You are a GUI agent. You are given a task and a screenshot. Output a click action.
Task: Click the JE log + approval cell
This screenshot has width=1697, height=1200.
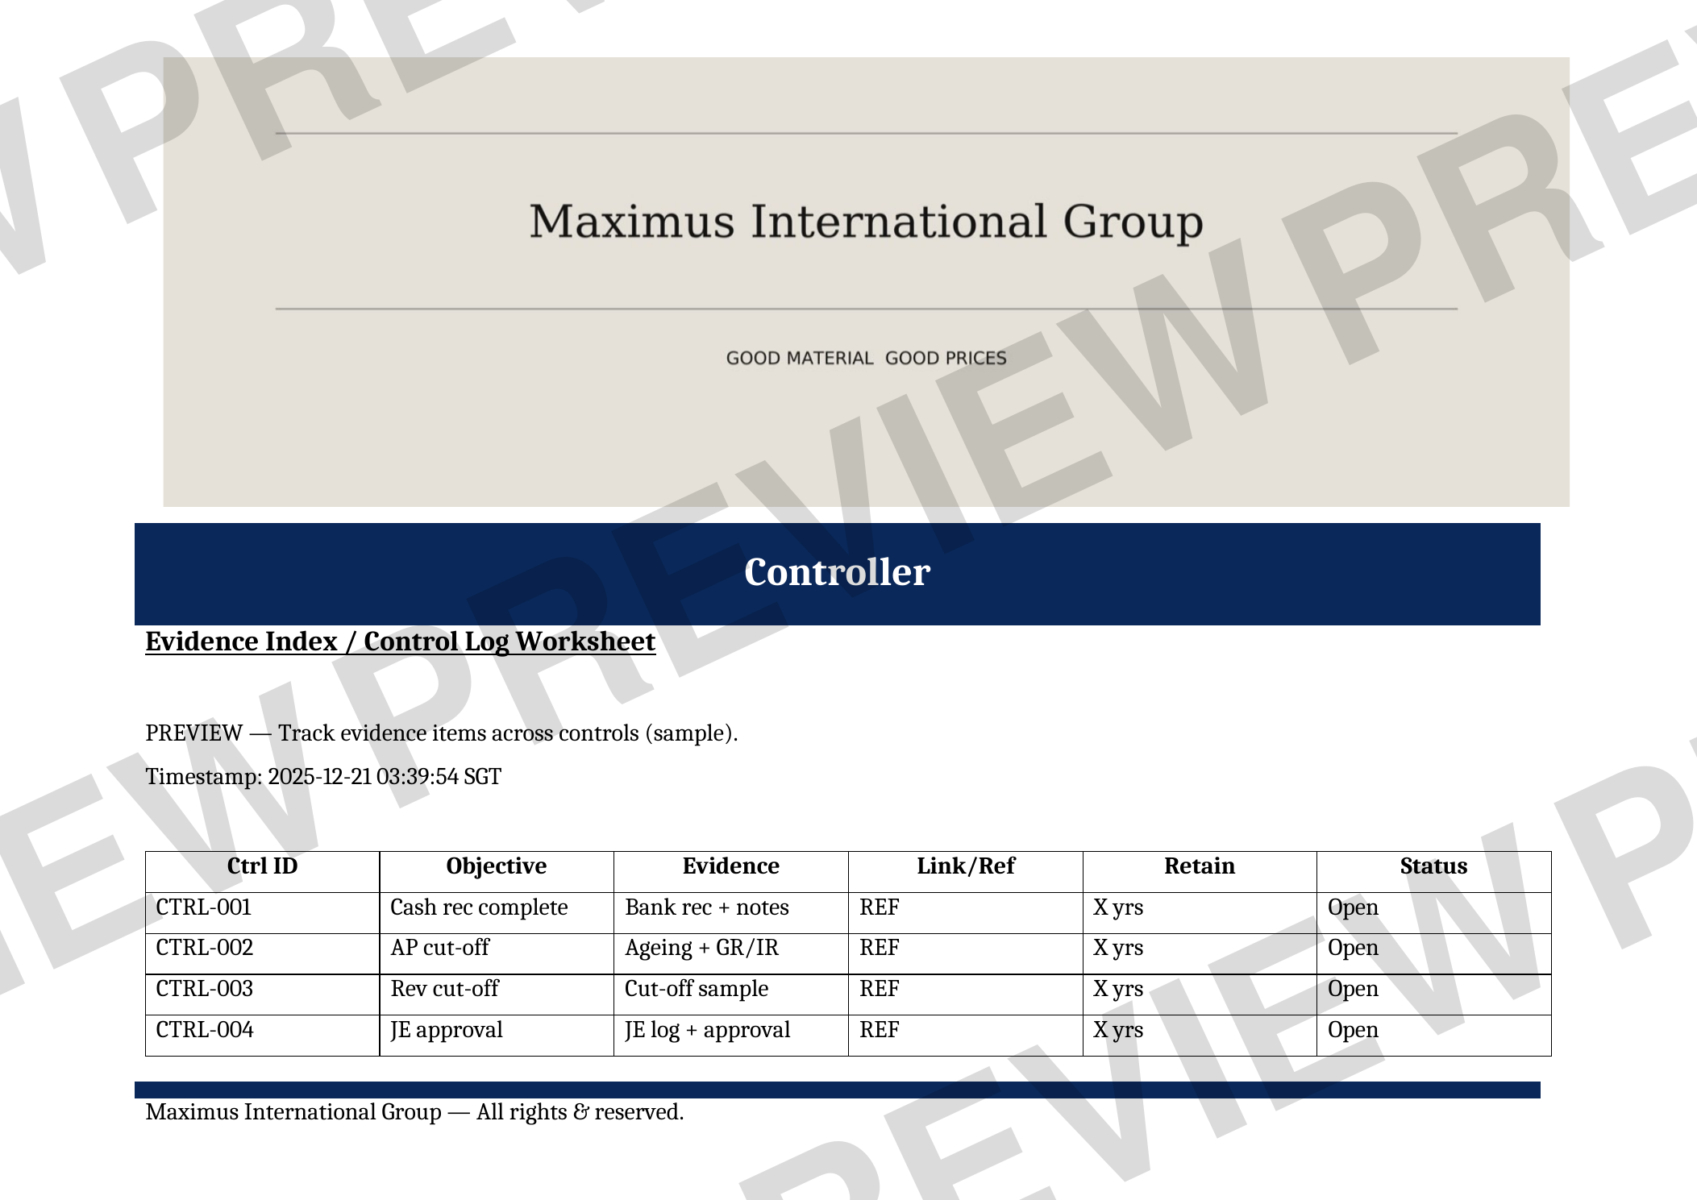pos(707,1030)
